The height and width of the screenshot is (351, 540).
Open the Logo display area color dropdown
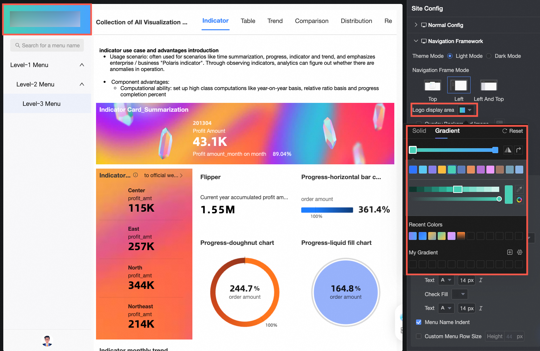pyautogui.click(x=466, y=110)
